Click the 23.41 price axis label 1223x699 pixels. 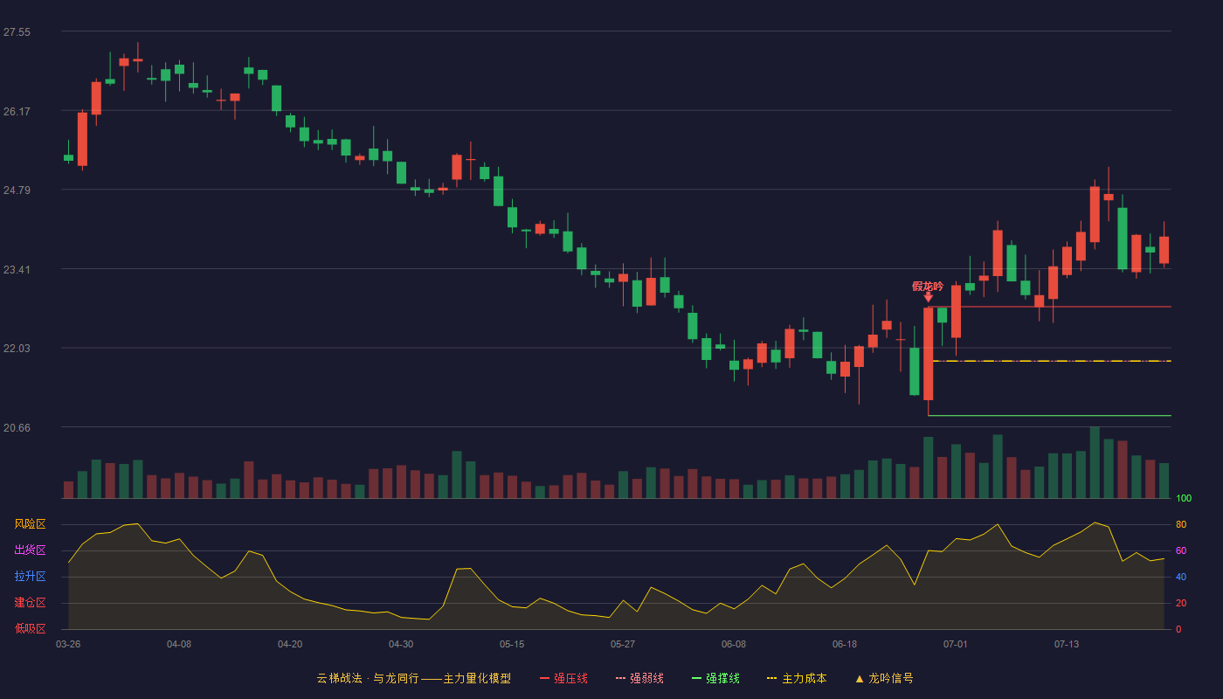point(17,270)
